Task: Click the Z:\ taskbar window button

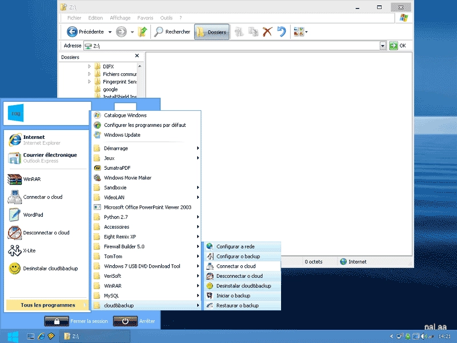Action: click(95, 336)
